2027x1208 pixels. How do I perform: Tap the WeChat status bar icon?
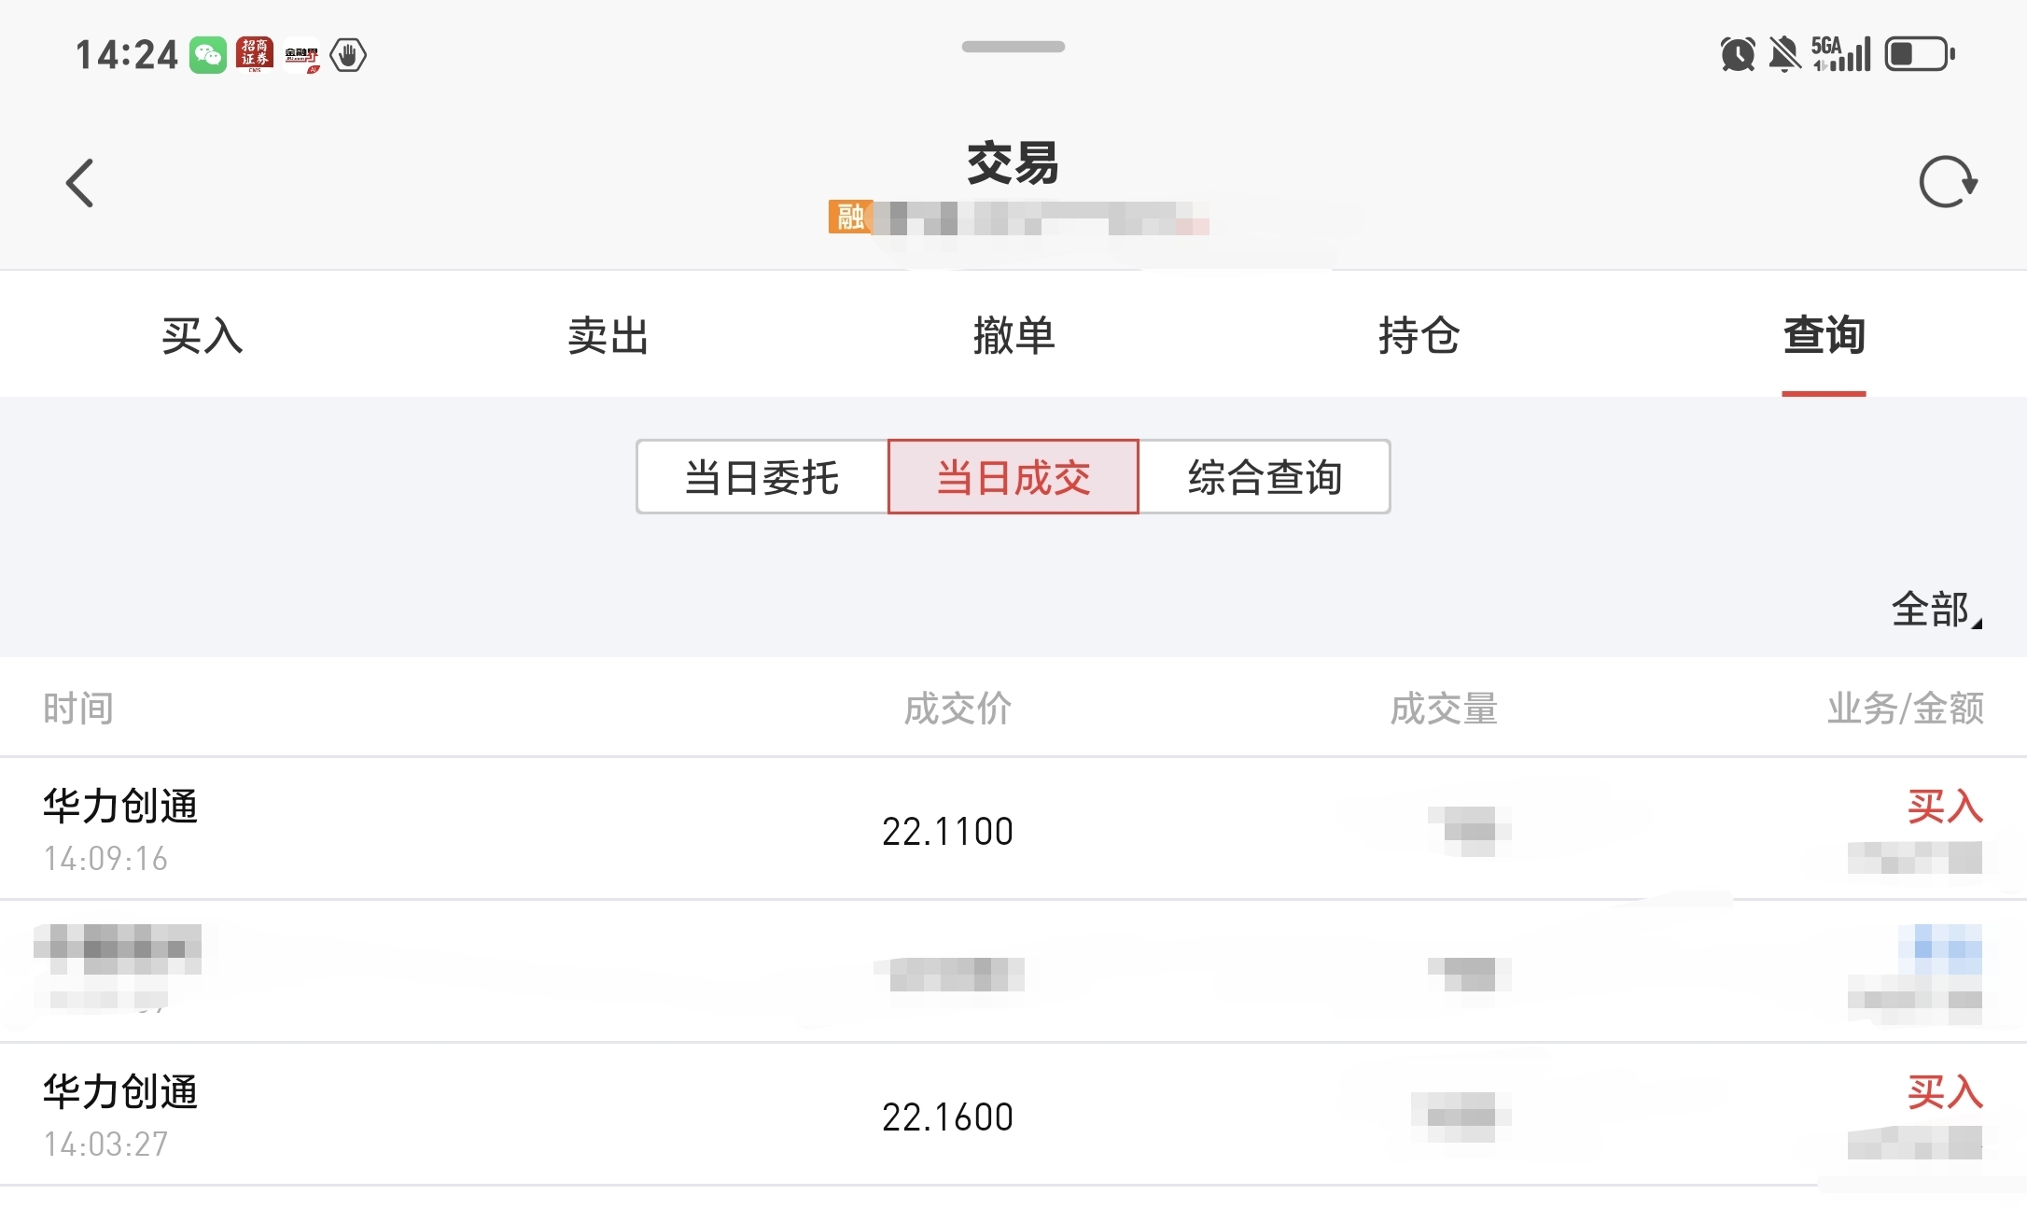(x=208, y=55)
